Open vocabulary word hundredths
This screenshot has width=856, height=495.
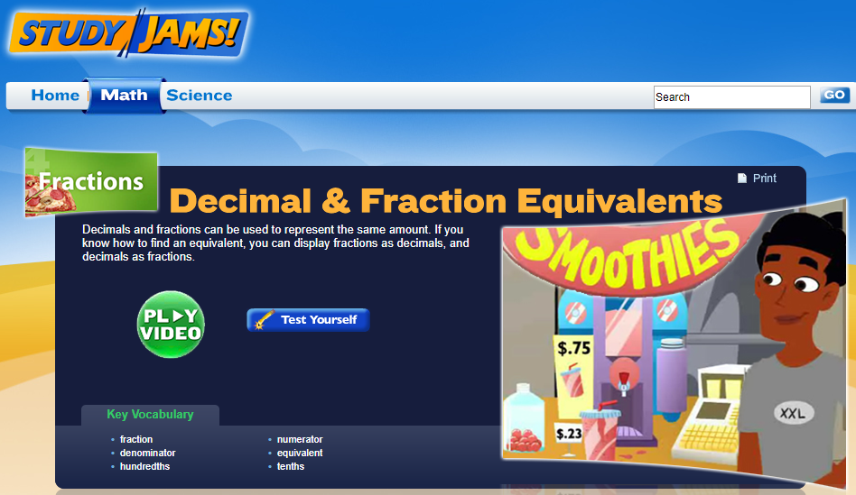(144, 467)
